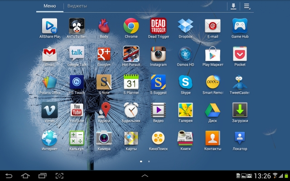The height and width of the screenshot is (181, 290).
Task: Tap the Home navigation button
Action: click(25, 176)
